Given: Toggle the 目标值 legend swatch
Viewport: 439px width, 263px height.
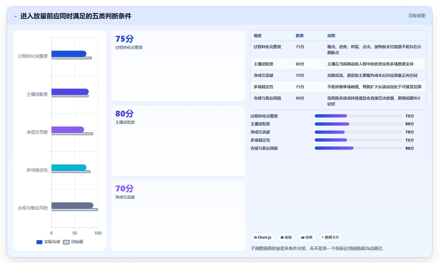Looking at the screenshot, I should coord(66,242).
